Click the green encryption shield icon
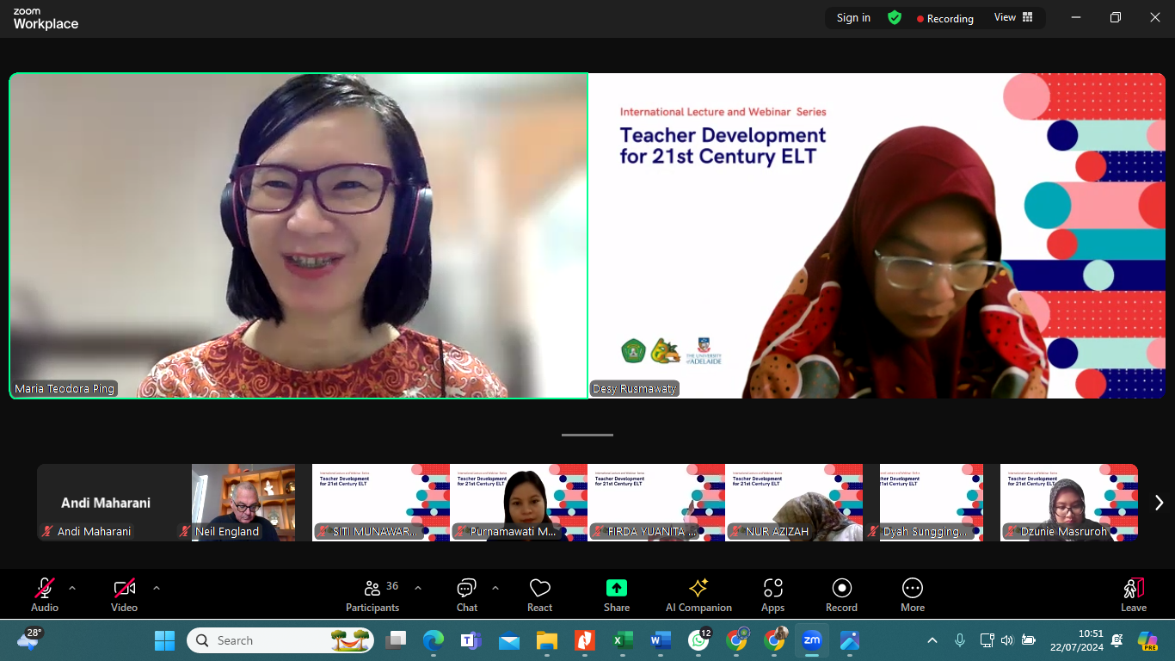This screenshot has height=661, width=1175. (x=895, y=17)
